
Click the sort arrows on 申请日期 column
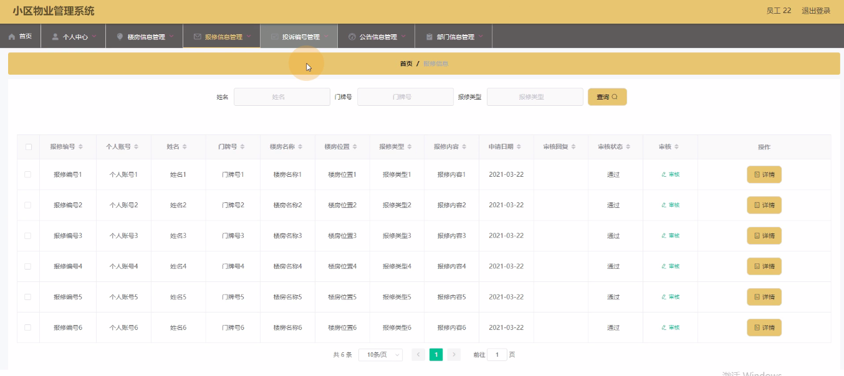click(519, 147)
